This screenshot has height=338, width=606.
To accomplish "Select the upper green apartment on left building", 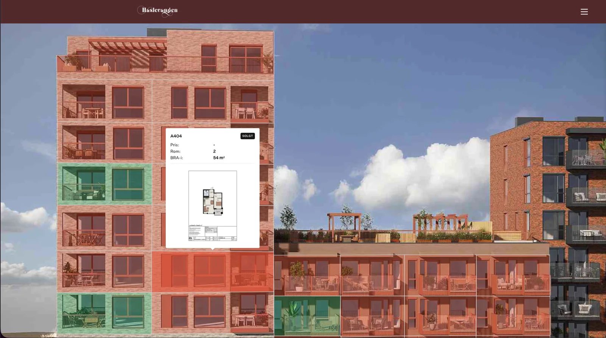I will (105, 184).
